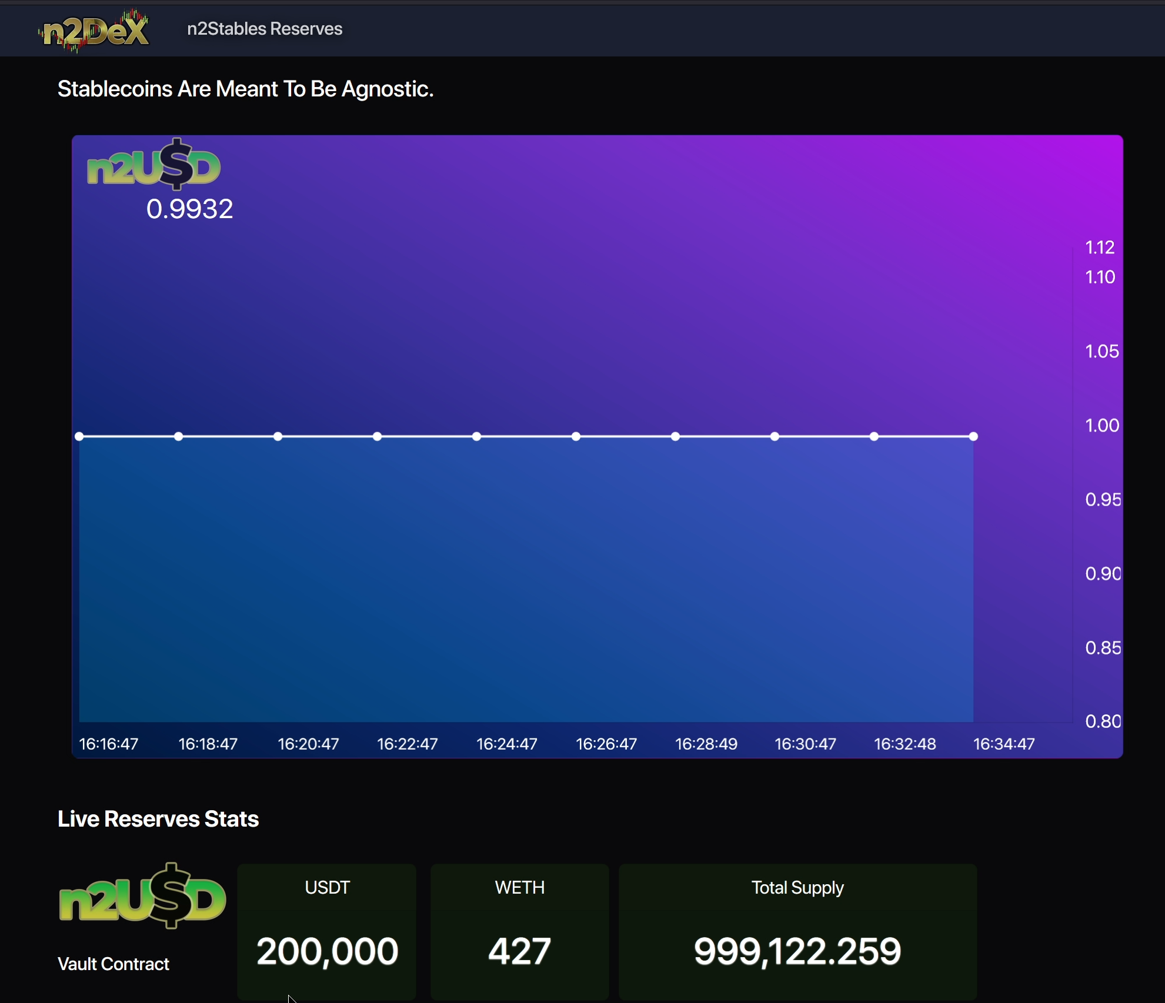Click the chart point at 16:30:47
The height and width of the screenshot is (1003, 1165).
775,436
